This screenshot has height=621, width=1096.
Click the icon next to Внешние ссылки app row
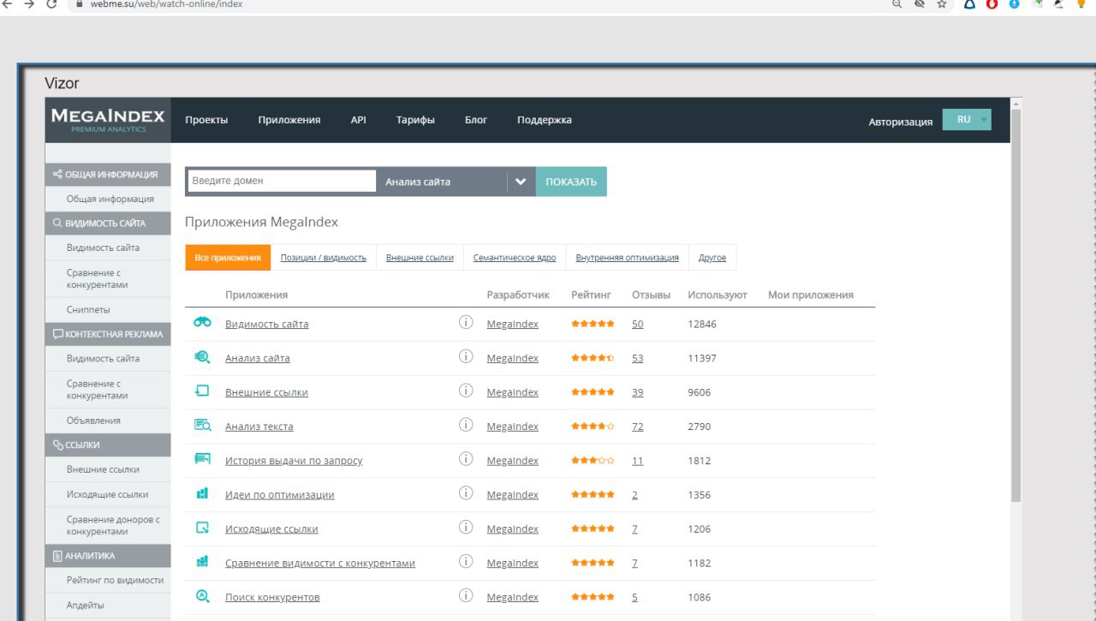click(x=203, y=391)
